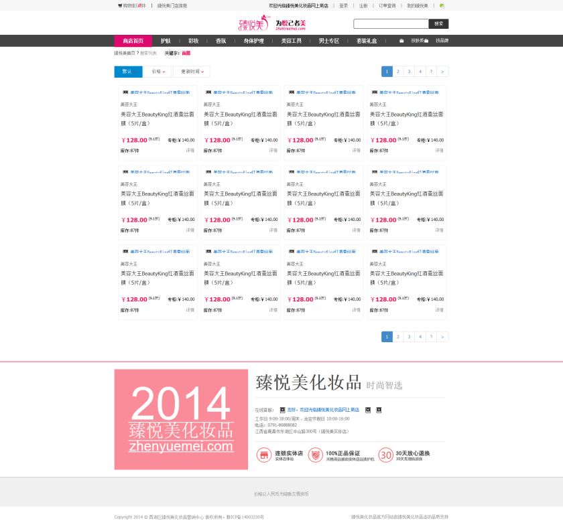563x527 pixels.
Task: Open the 男士专区 category menu
Action: point(329,41)
